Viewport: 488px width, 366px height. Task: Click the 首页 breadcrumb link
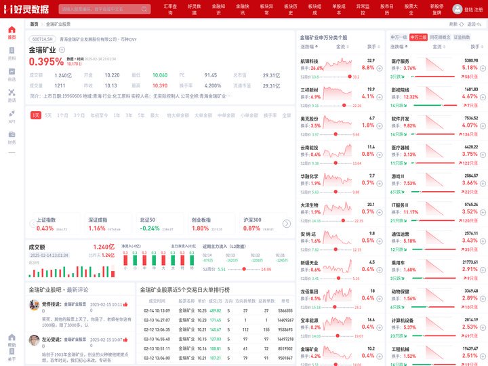pyautogui.click(x=34, y=24)
